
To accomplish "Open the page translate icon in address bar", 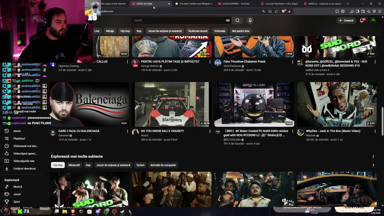I will [263, 11].
